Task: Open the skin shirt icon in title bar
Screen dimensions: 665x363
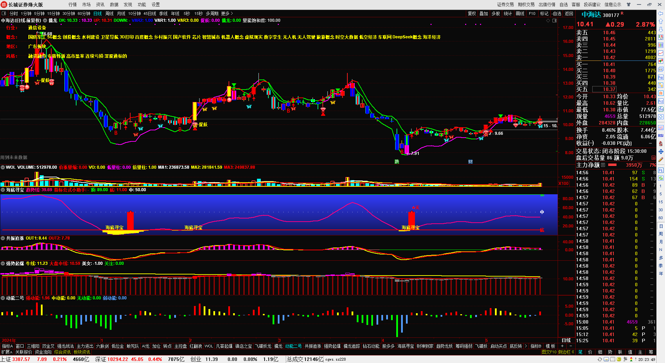Action: click(629, 4)
